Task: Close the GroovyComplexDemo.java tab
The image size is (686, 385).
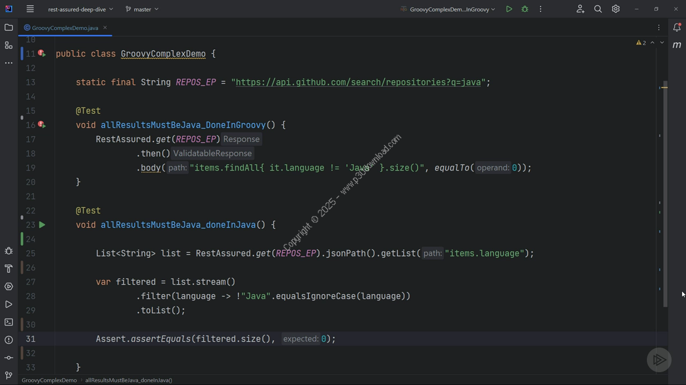Action: 105,27
